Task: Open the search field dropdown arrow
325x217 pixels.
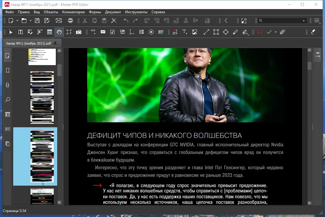Action: point(304,21)
